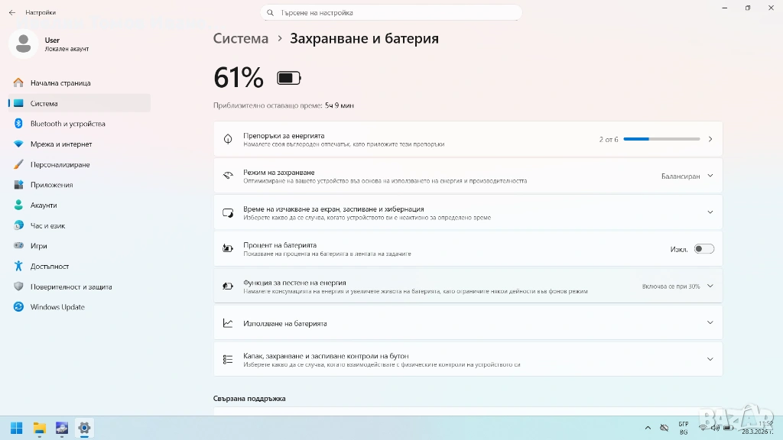Click the Accessibility (Достъпност) sidebar icon
This screenshot has width=783, height=440.
18,267
